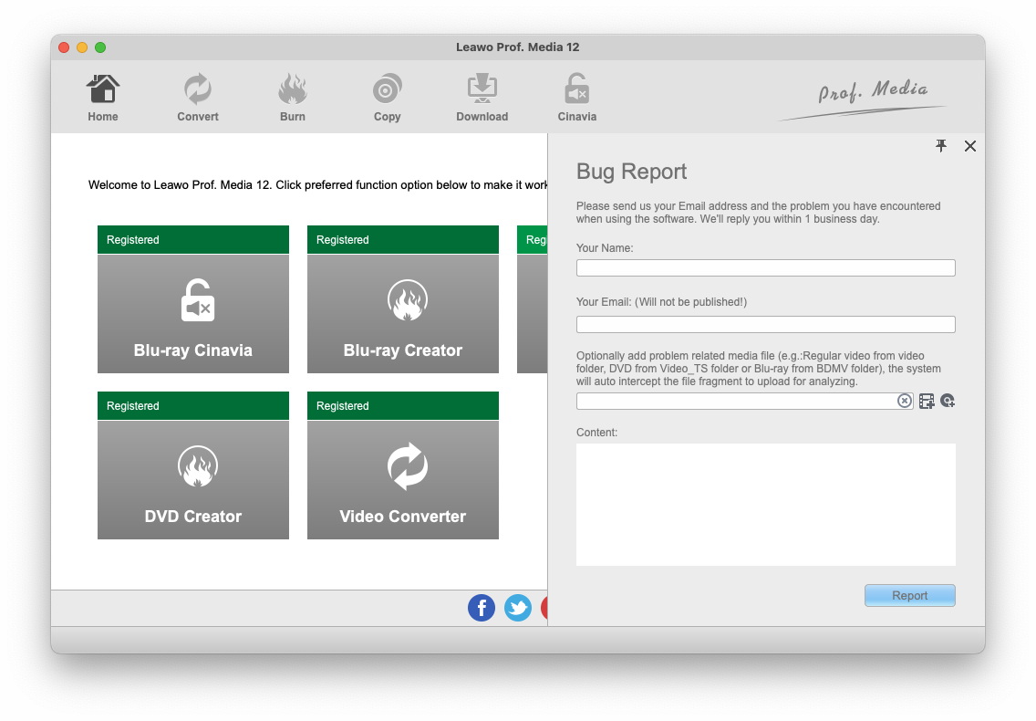Click Registered banner above Blu-ray Cinavia
Viewport: 1036px width, 721px height.
193,239
